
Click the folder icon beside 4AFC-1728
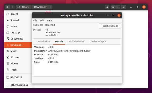pyautogui.click(x=8, y=77)
